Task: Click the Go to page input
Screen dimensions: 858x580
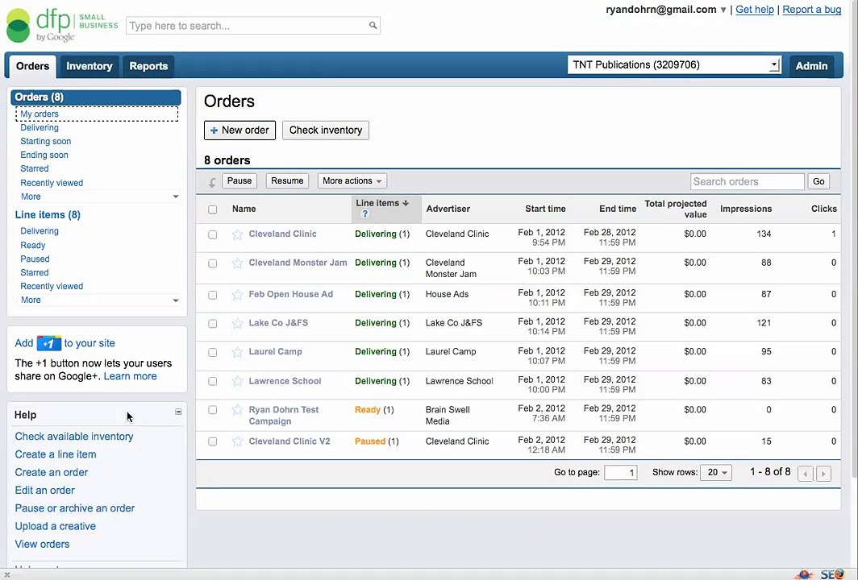Action: pyautogui.click(x=621, y=472)
